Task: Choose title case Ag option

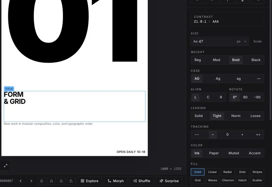Action: tap(218, 78)
